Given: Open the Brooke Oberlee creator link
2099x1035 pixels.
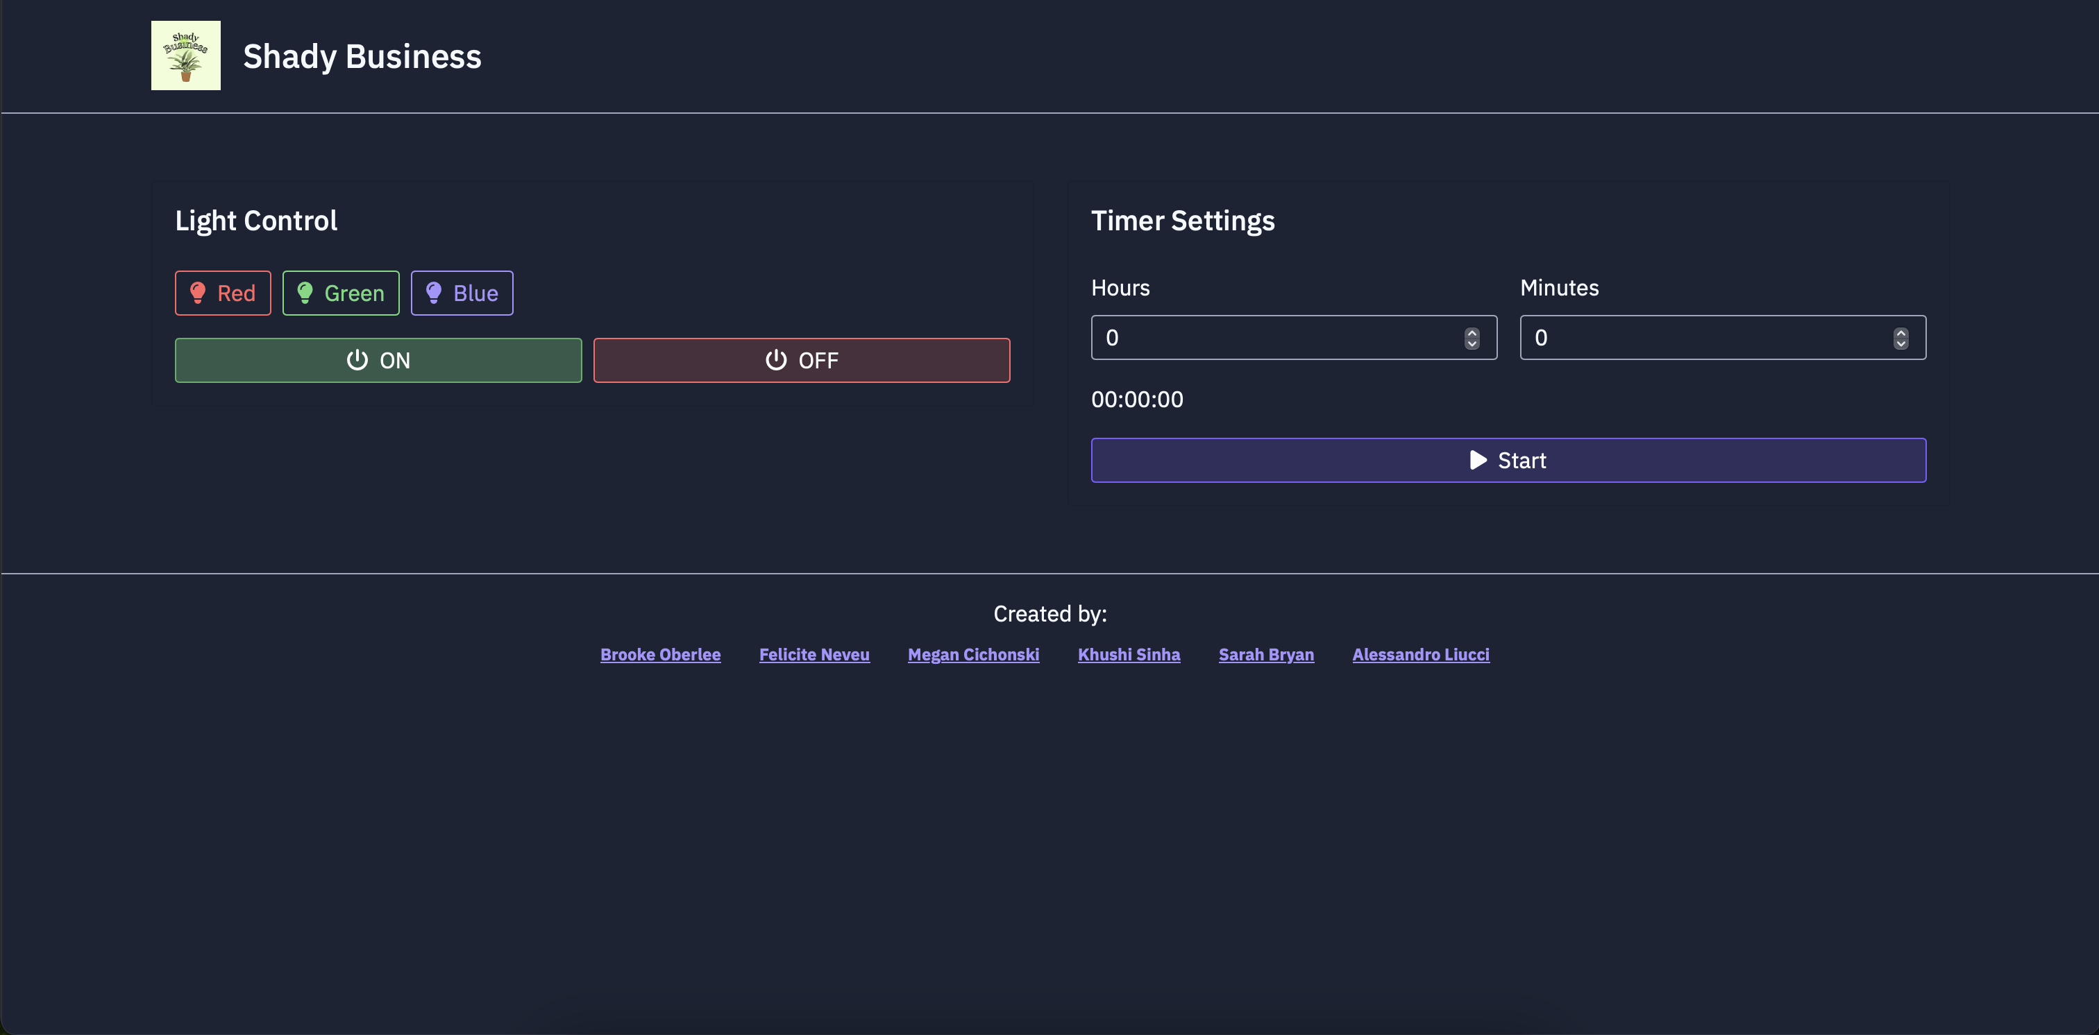Looking at the screenshot, I should (660, 654).
